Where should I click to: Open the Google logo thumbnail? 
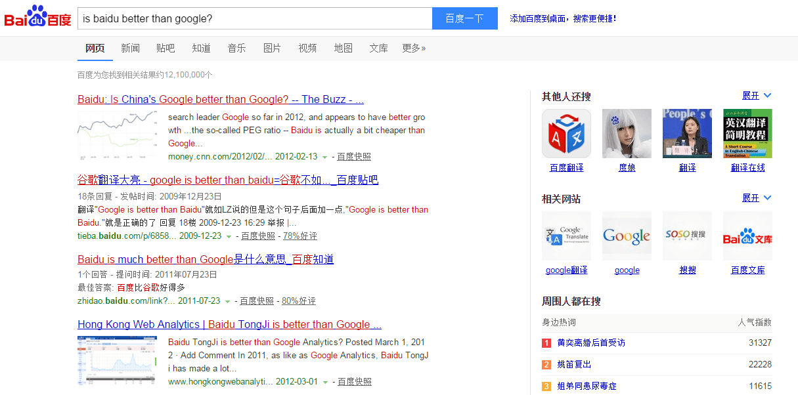(627, 236)
